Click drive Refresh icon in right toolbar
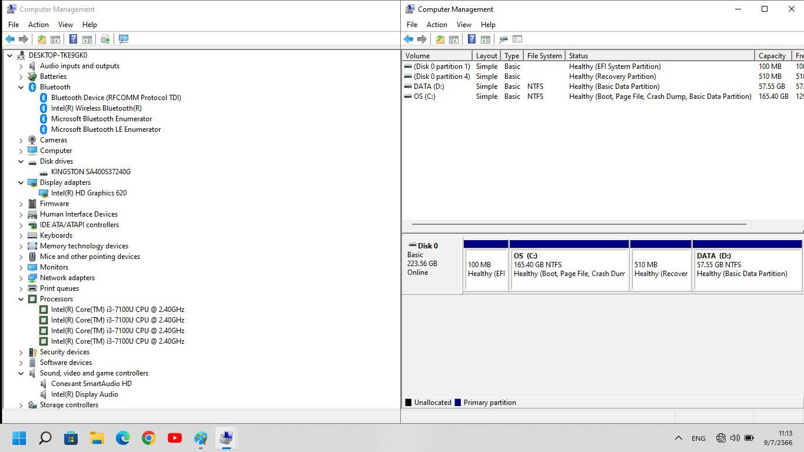 click(503, 39)
